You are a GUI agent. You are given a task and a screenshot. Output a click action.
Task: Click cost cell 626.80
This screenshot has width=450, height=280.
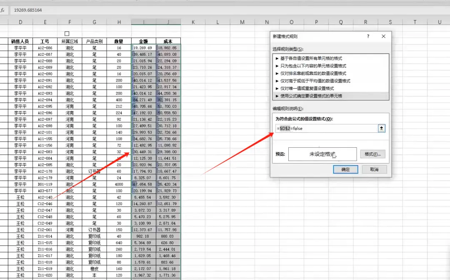[168, 243]
